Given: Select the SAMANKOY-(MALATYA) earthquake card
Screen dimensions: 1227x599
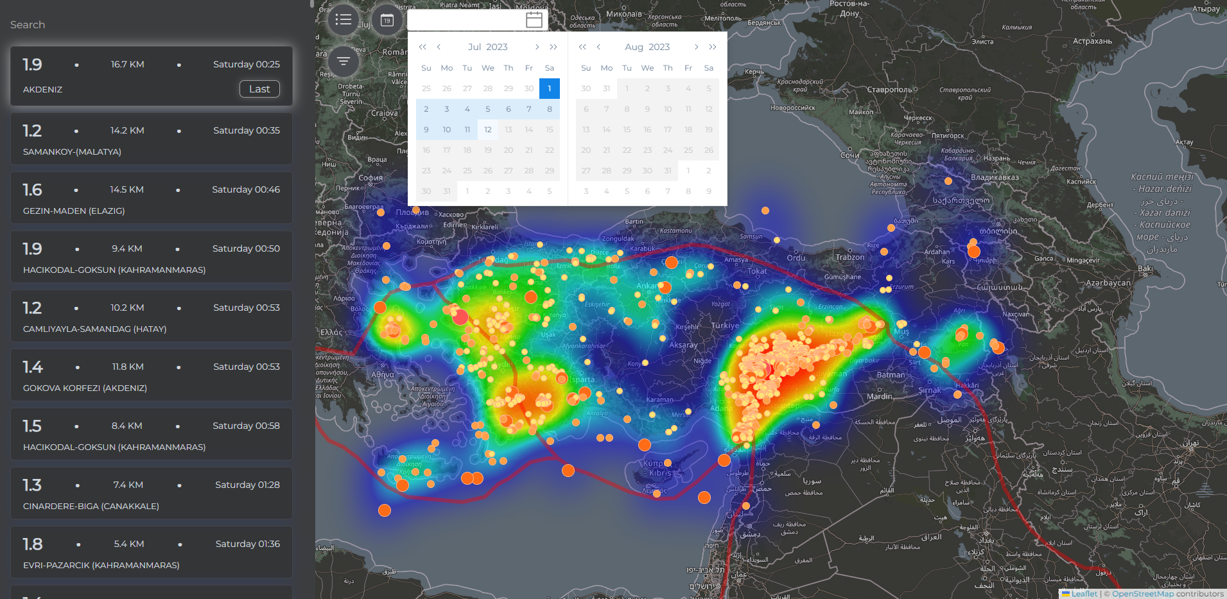Looking at the screenshot, I should click(152, 139).
